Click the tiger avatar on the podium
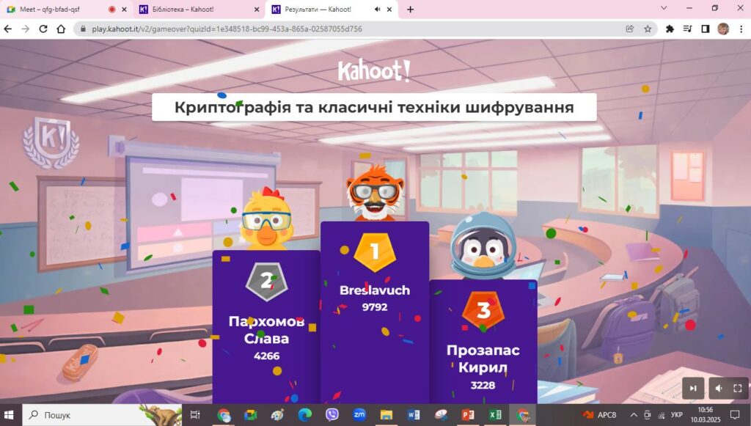The image size is (751, 426). [x=375, y=192]
